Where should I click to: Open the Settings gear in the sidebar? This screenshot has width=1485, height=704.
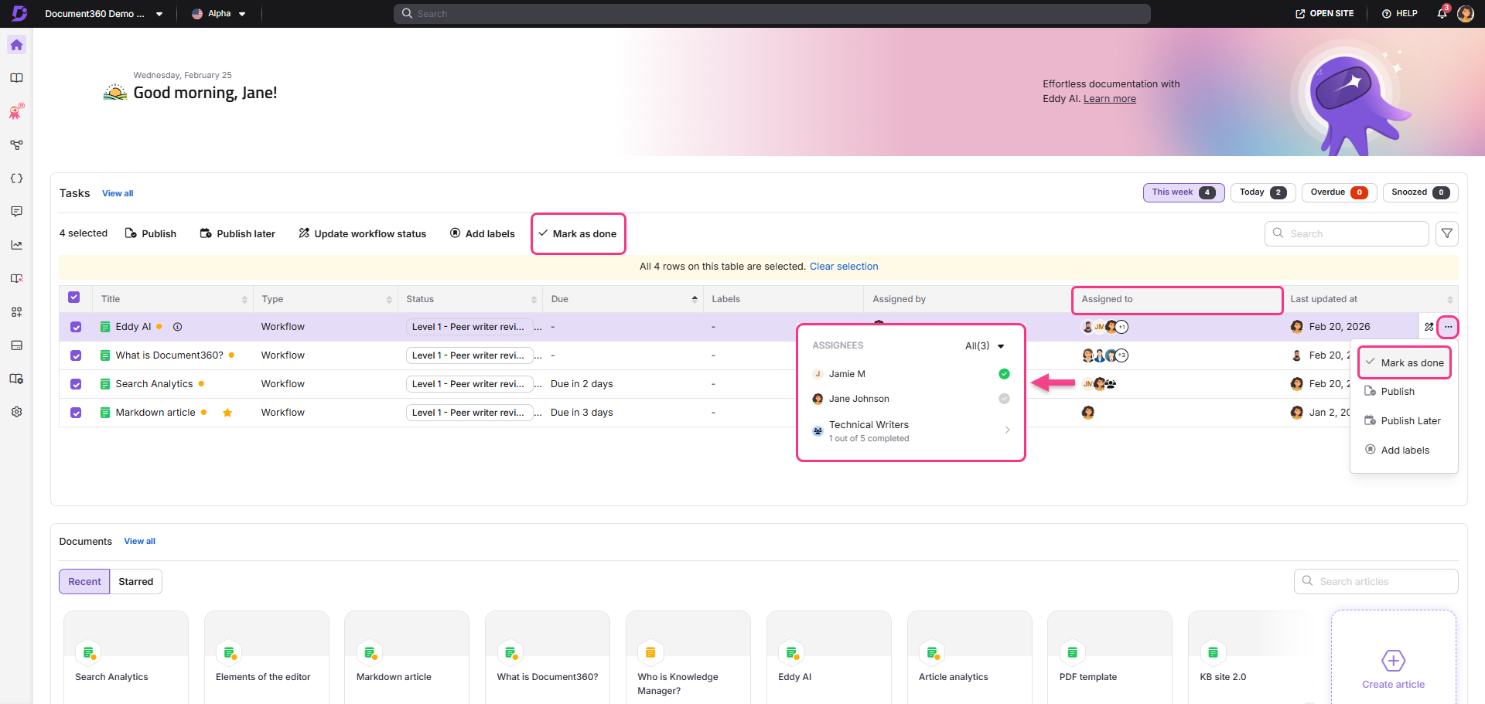16,412
